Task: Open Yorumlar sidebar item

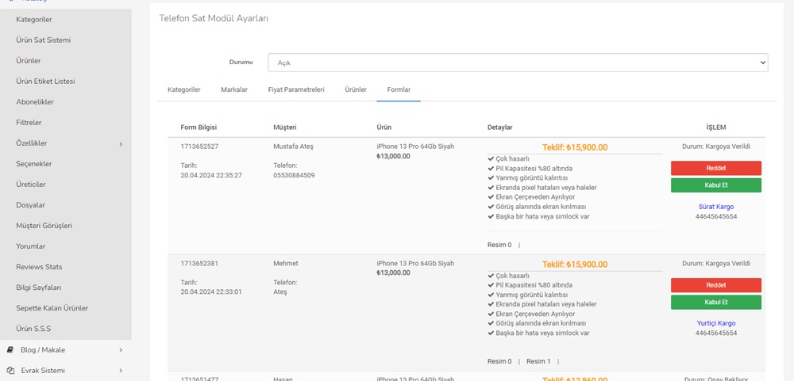Action: [31, 246]
